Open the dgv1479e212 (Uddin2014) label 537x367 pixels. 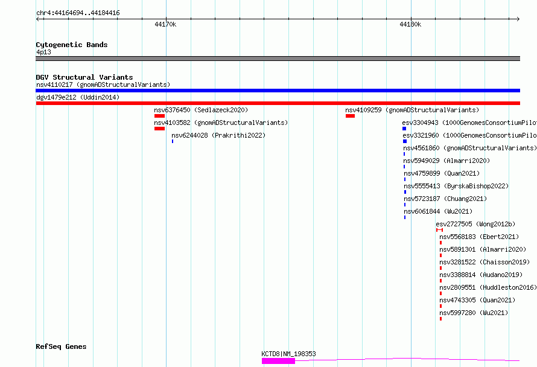point(78,97)
